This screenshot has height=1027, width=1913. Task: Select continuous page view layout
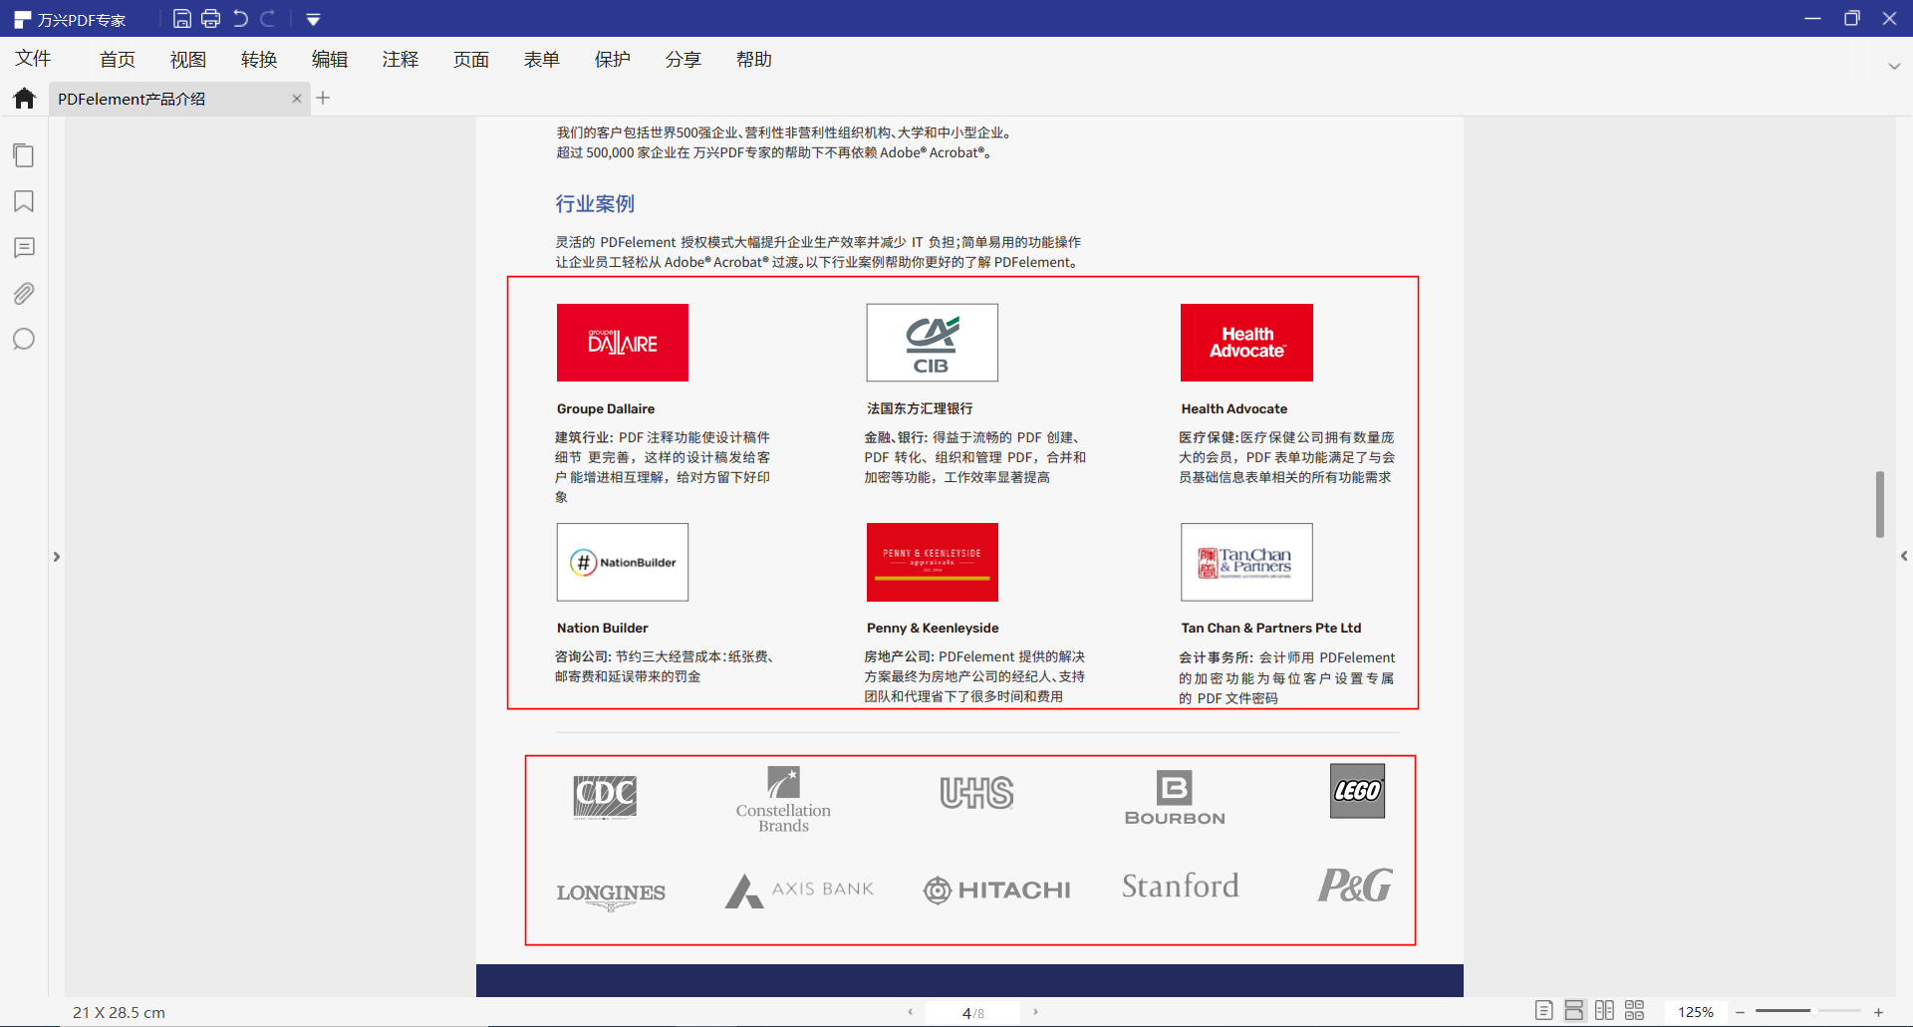1574,1011
